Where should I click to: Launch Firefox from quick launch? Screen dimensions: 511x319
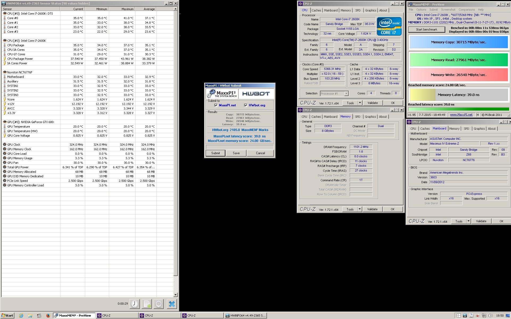pos(48,316)
